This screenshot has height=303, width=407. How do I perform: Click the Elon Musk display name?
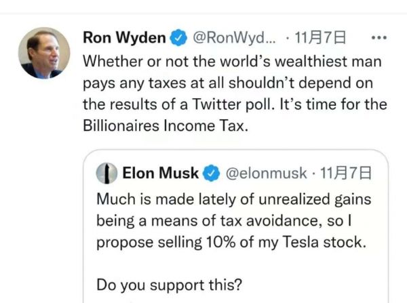click(x=161, y=173)
